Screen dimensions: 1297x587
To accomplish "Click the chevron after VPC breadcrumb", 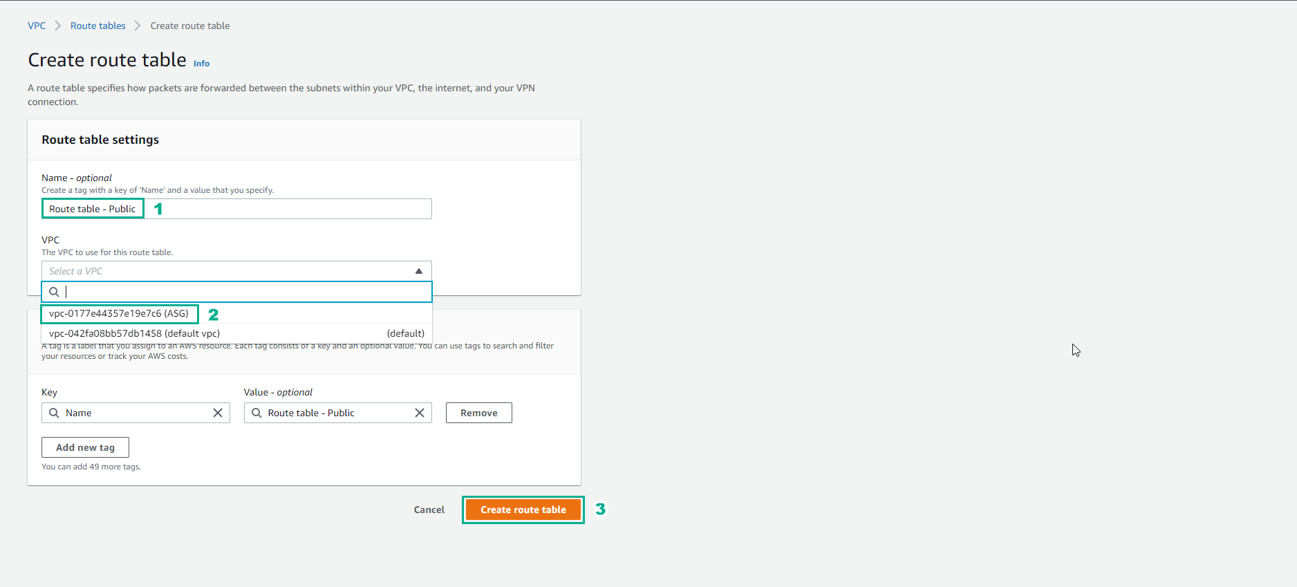I will [58, 26].
